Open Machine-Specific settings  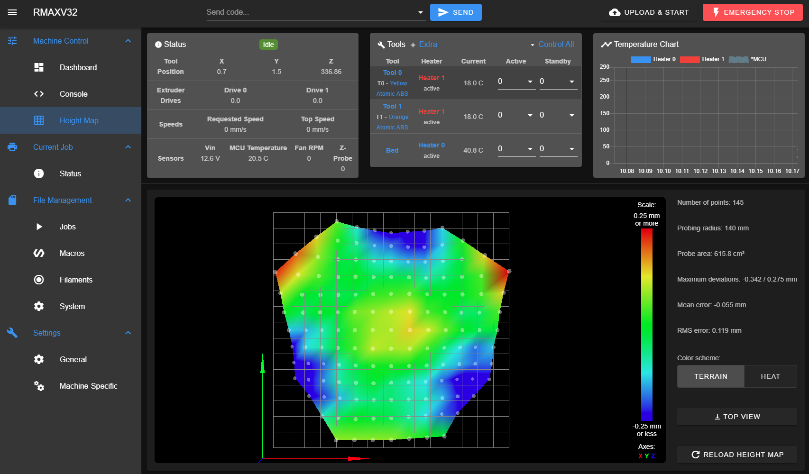[x=71, y=386]
